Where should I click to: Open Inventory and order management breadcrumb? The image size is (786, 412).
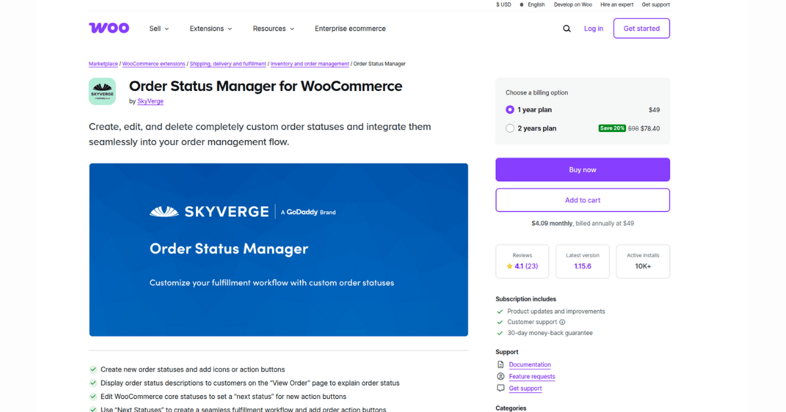pyautogui.click(x=310, y=64)
